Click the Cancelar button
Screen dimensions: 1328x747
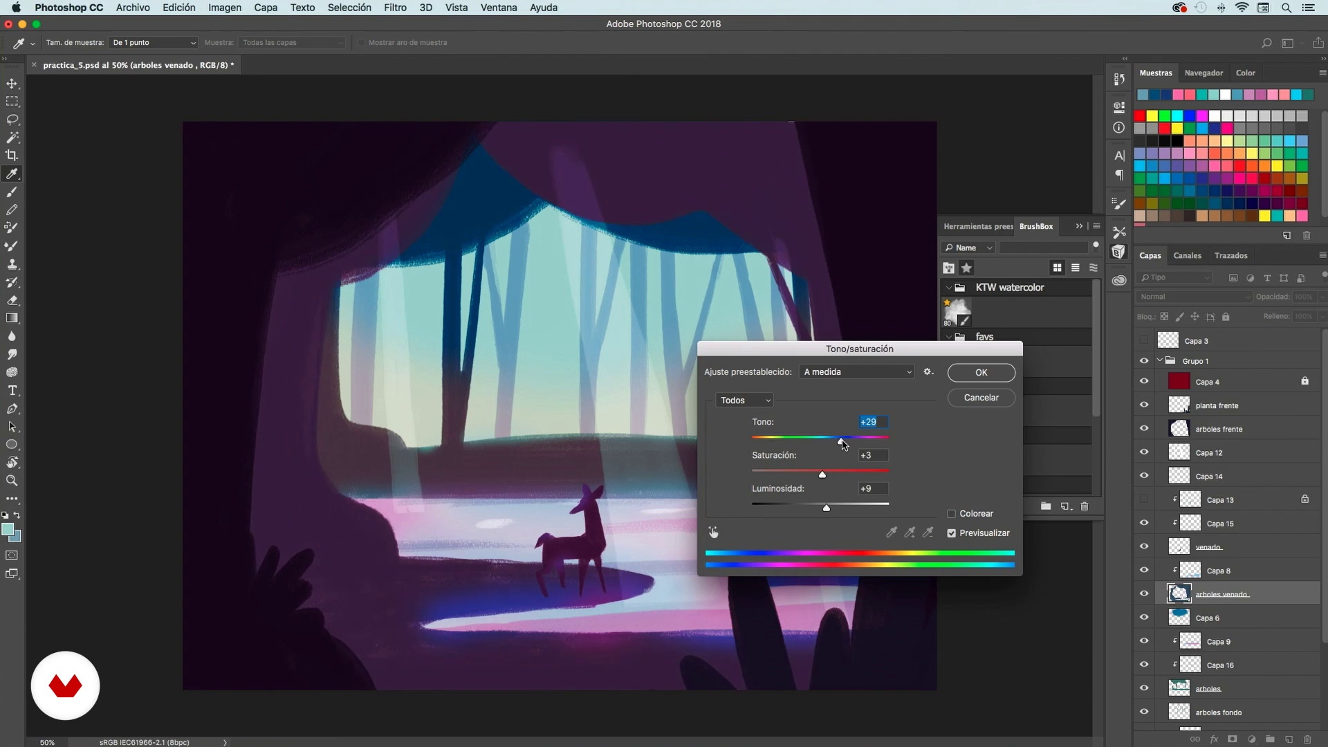[981, 398]
